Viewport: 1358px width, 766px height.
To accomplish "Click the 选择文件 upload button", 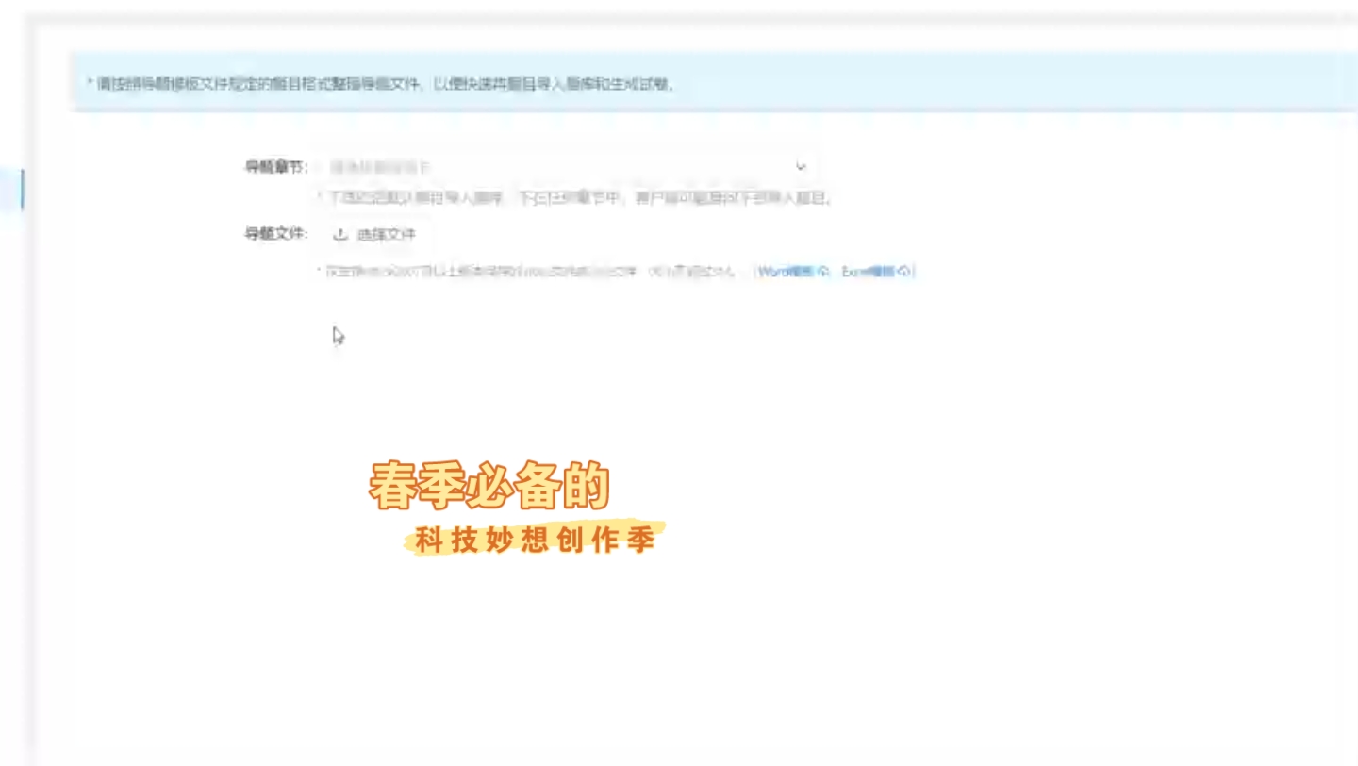I will [374, 235].
